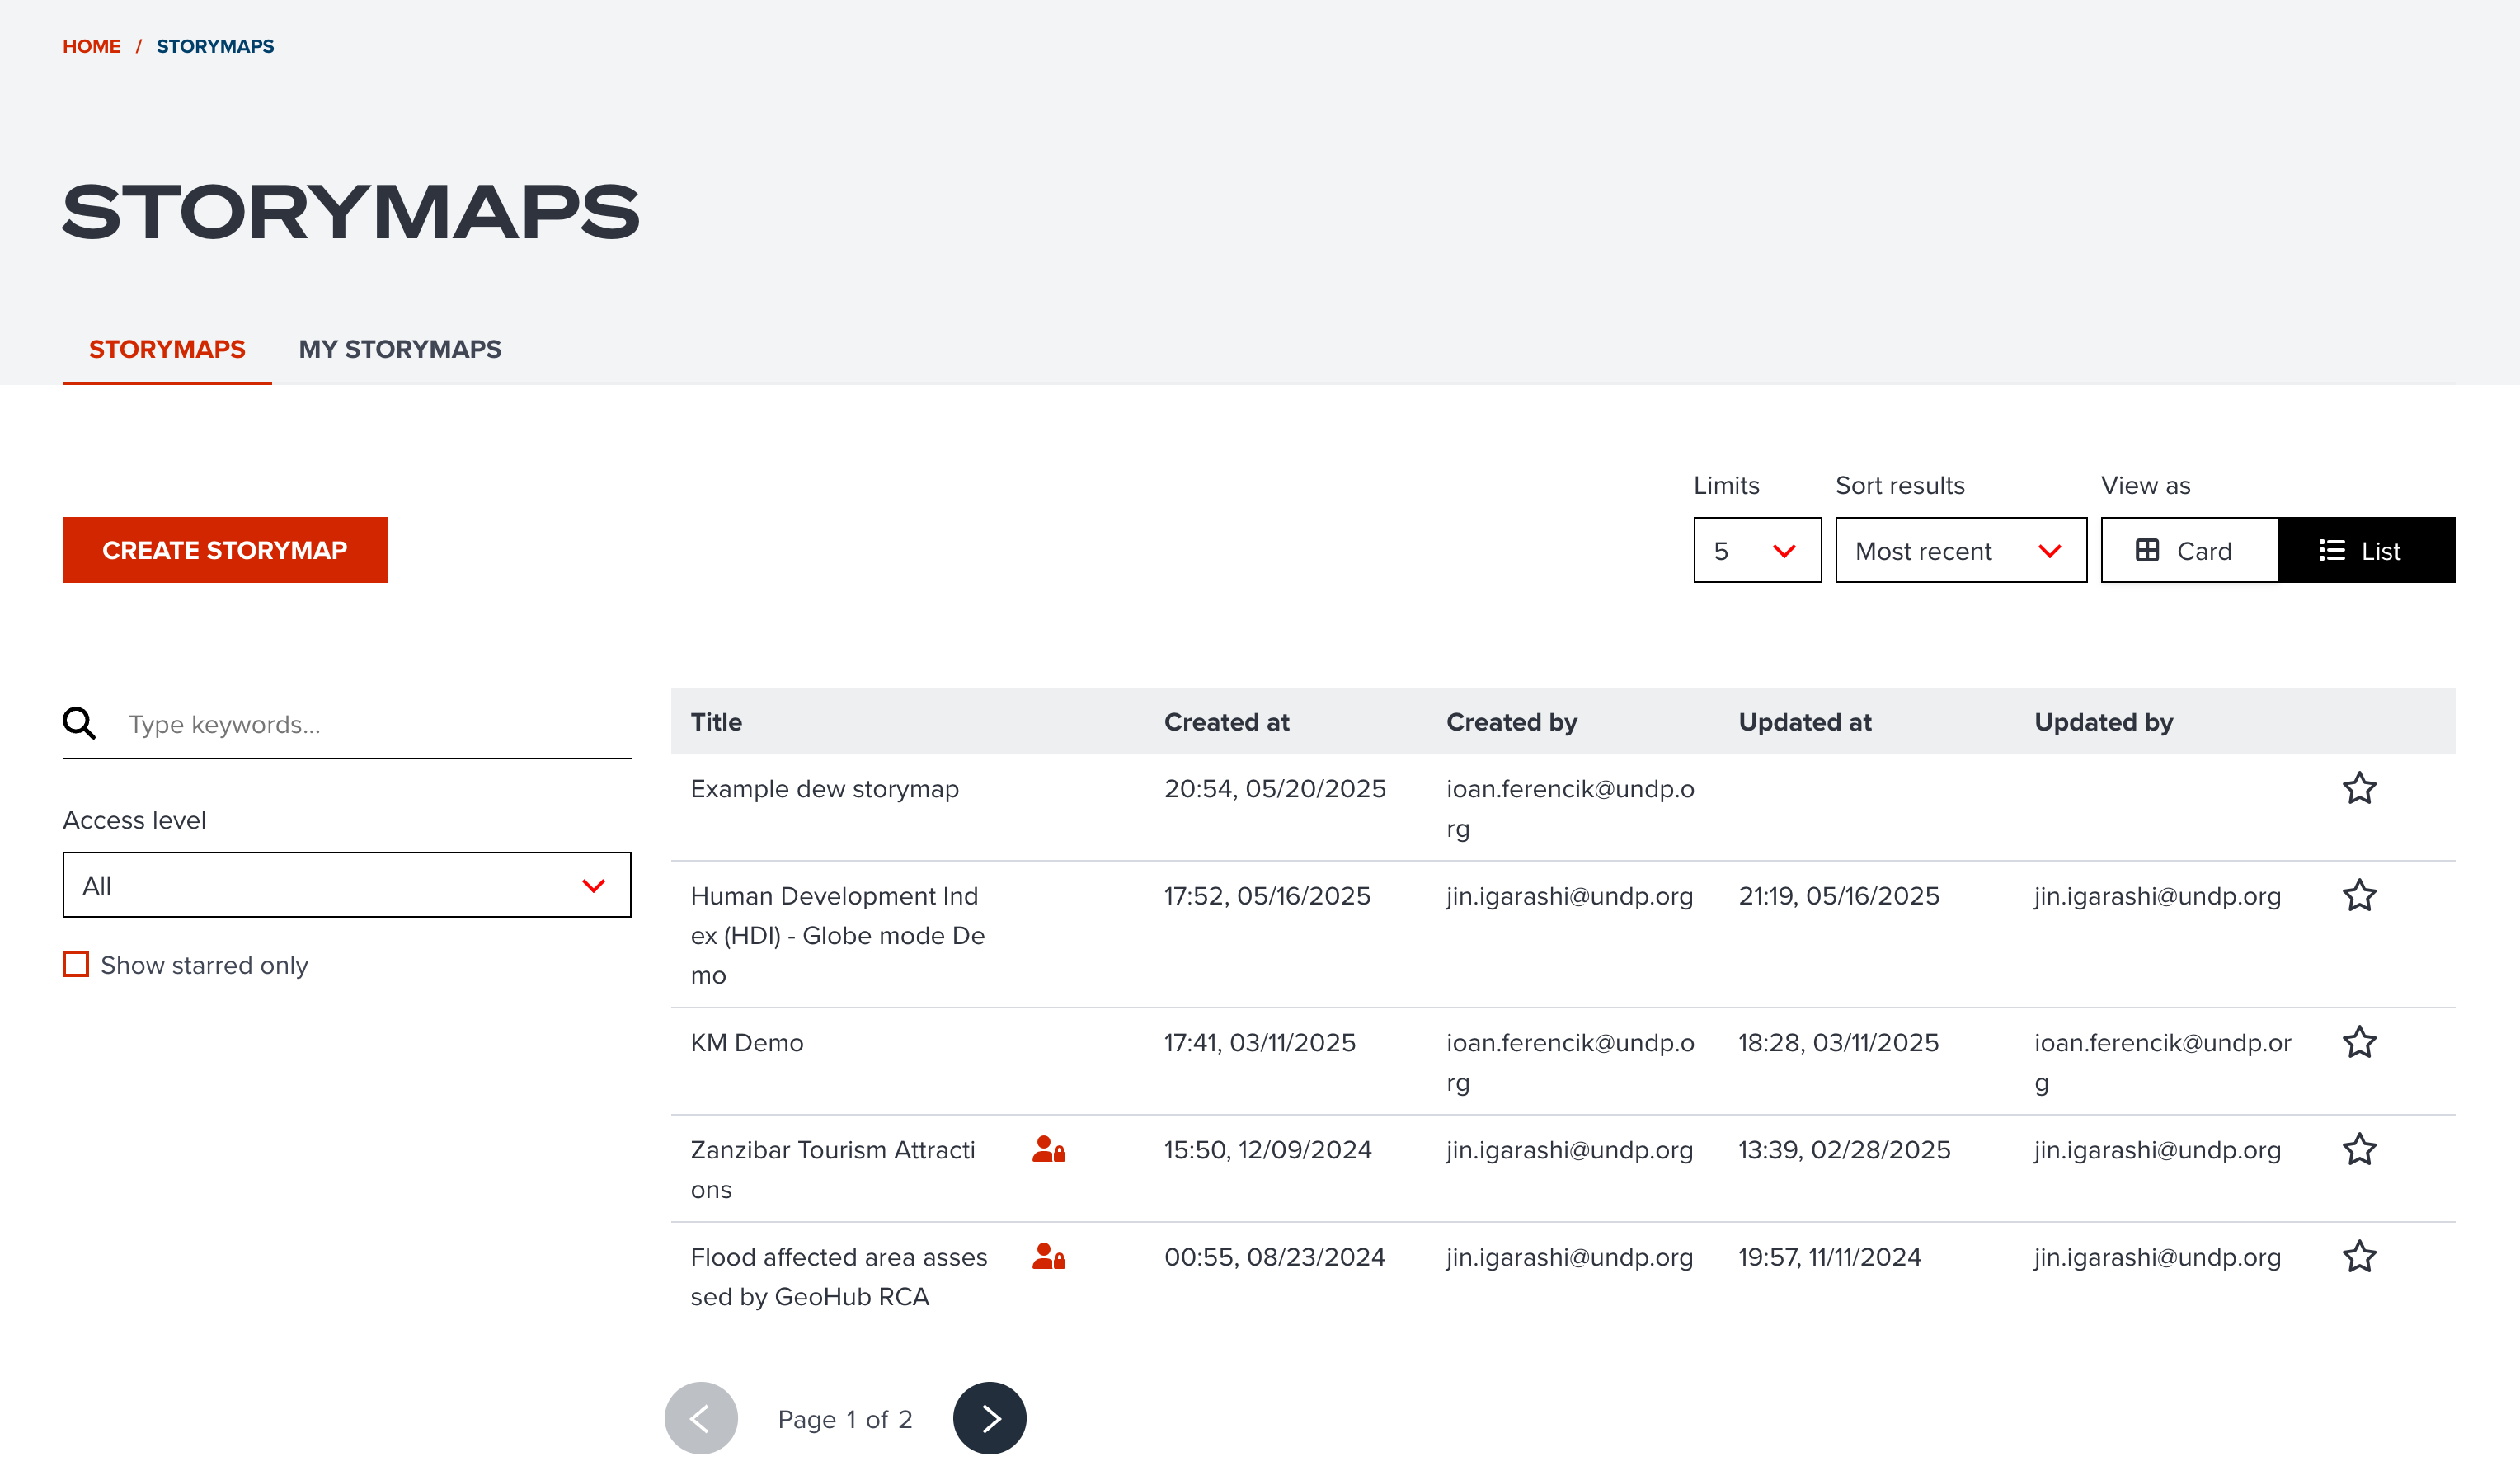Switch to the MY STORYMAPS tab

(x=399, y=349)
